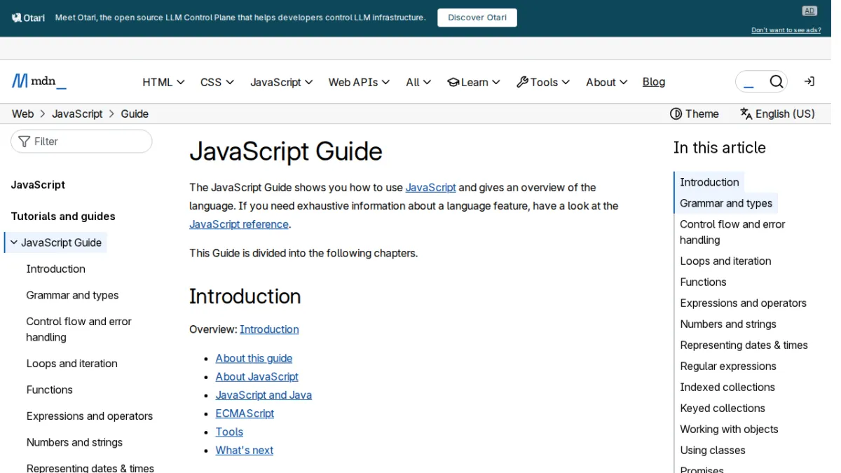The width and height of the screenshot is (841, 473).
Task: Go to the Blog
Action: point(654,82)
